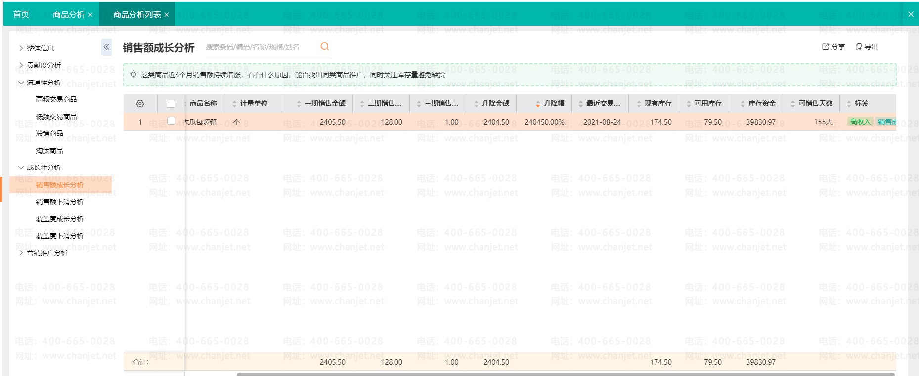Expand the 整体信息 tree section
This screenshot has width=919, height=376.
click(21, 48)
